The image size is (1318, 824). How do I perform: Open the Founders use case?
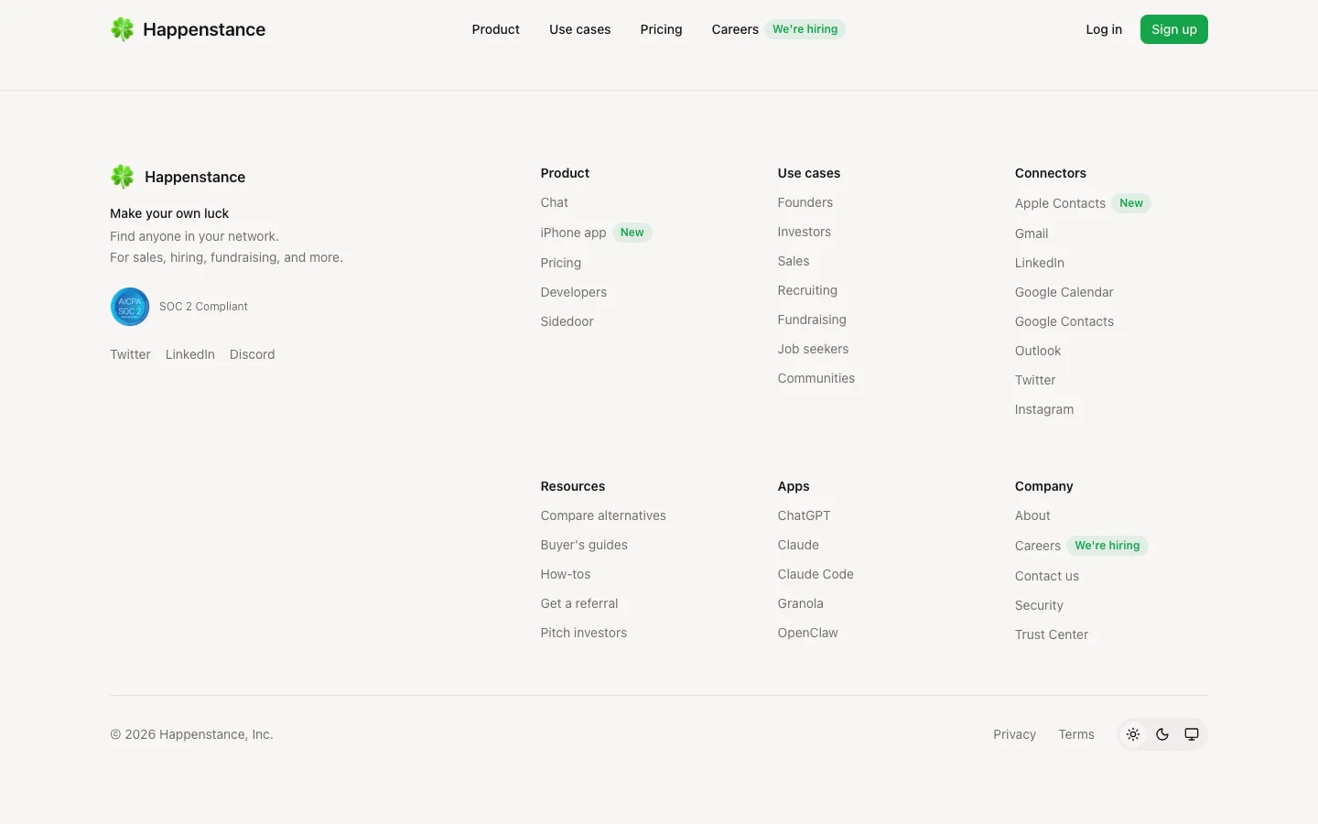(x=805, y=202)
